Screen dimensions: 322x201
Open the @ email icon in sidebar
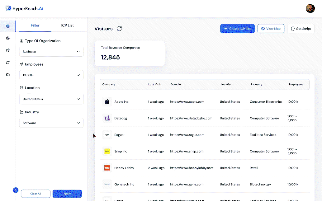pos(8,38)
